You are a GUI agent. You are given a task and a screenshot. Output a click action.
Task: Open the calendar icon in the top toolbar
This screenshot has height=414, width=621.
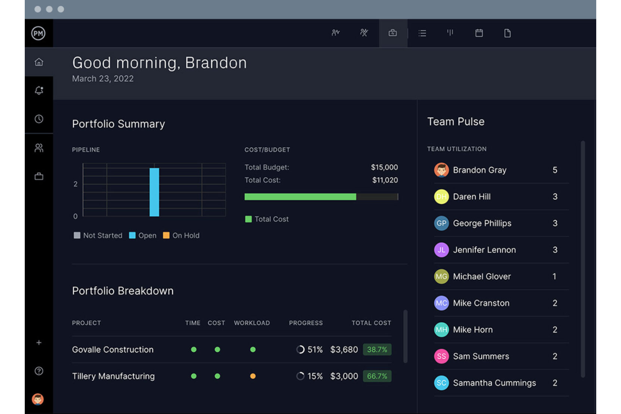[x=478, y=33]
